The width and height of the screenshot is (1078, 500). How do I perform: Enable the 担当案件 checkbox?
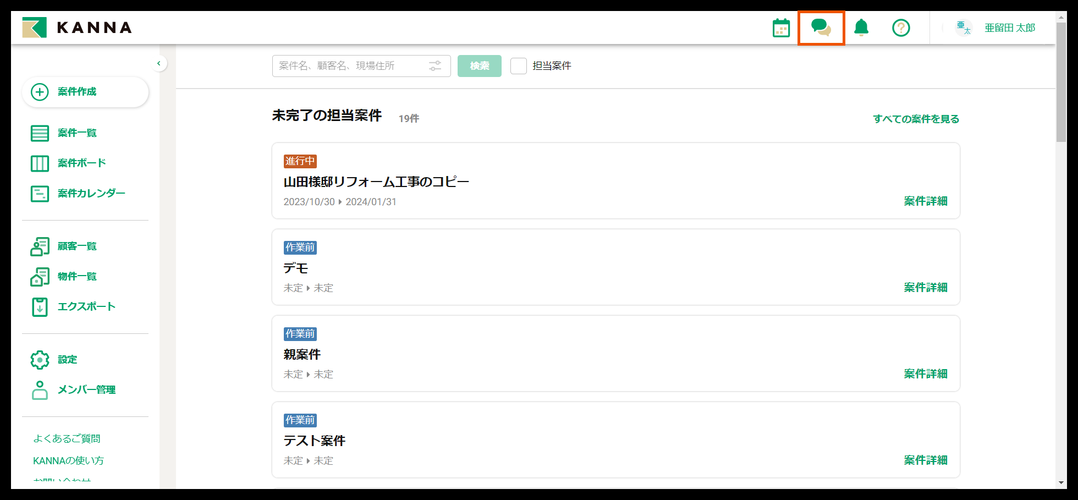tap(518, 65)
